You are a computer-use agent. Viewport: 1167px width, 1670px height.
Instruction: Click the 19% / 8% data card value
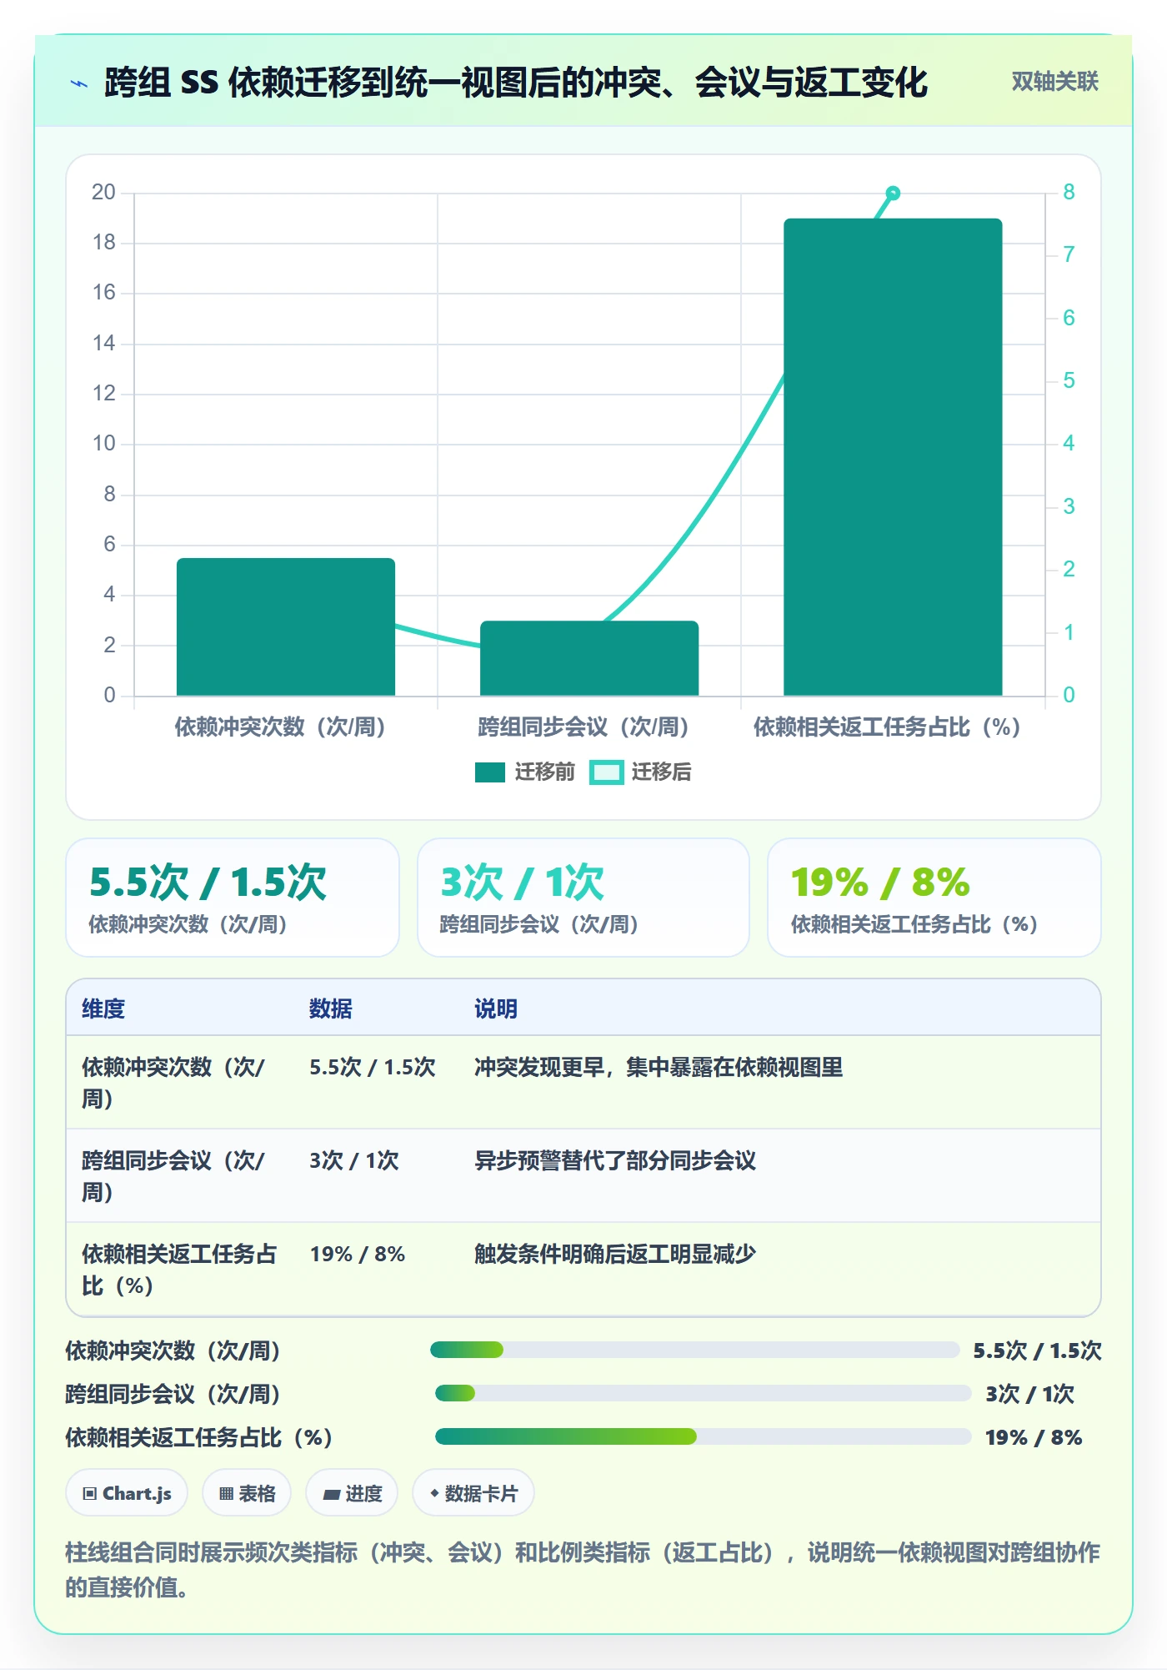click(x=880, y=883)
